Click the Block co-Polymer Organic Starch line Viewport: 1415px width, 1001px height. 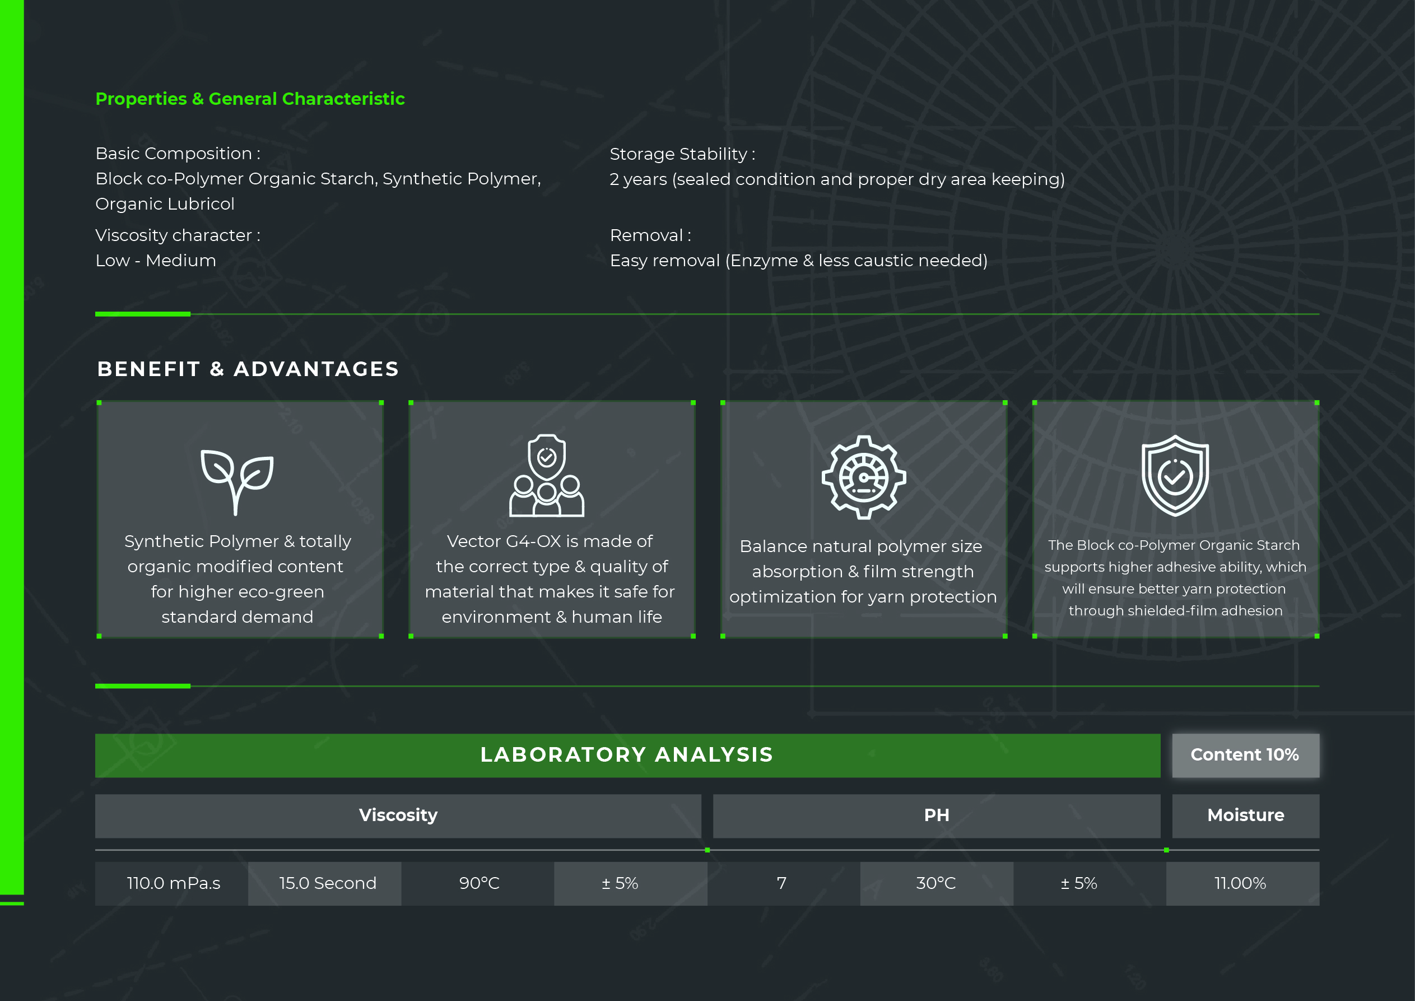(x=318, y=179)
